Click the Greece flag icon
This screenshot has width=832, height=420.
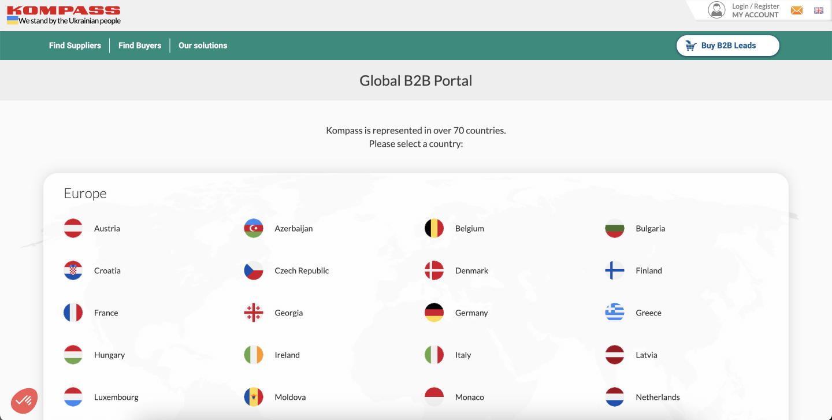[x=615, y=313]
